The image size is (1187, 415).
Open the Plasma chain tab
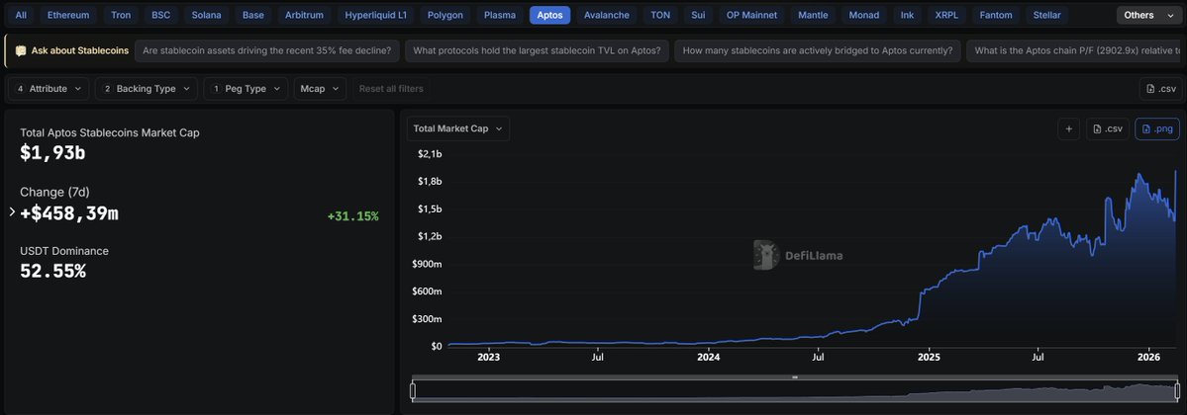click(500, 15)
